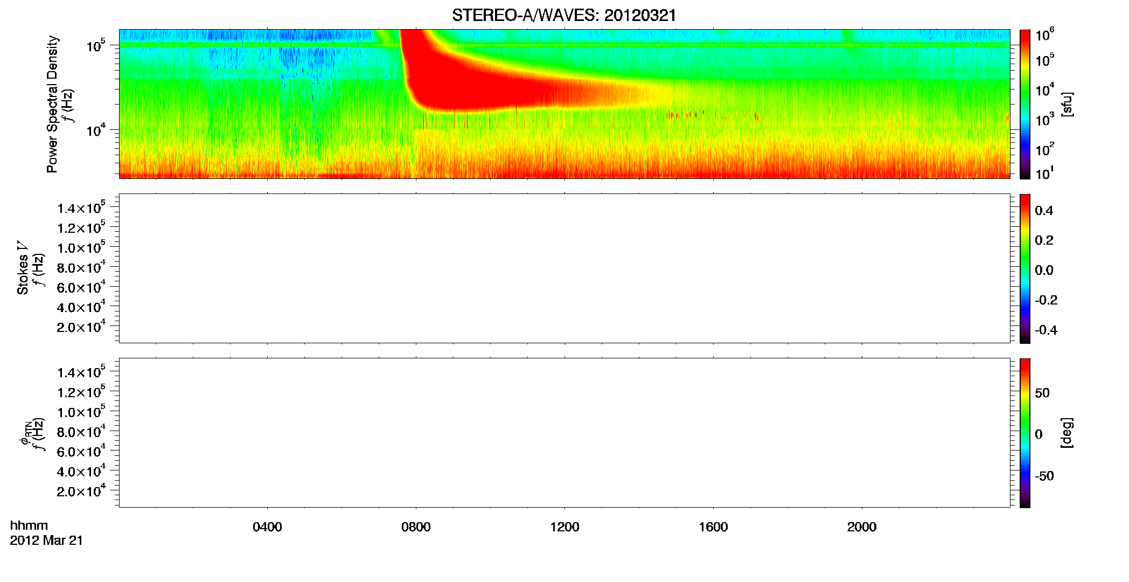
Task: Click the 1600 time axis label
Action: click(713, 527)
